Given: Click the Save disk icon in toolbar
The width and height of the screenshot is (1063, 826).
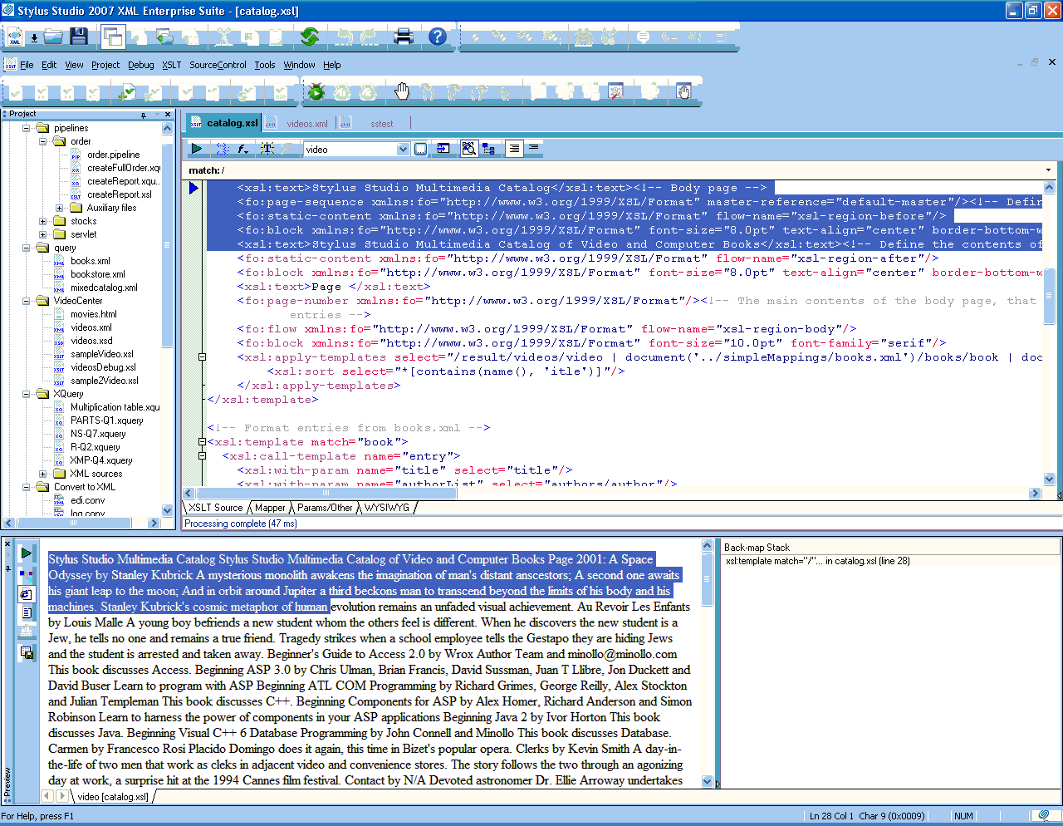Looking at the screenshot, I should tap(79, 37).
